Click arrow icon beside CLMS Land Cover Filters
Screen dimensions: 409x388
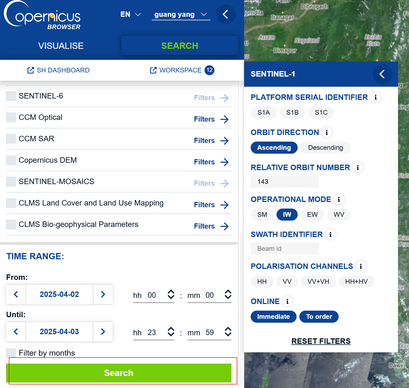point(225,205)
